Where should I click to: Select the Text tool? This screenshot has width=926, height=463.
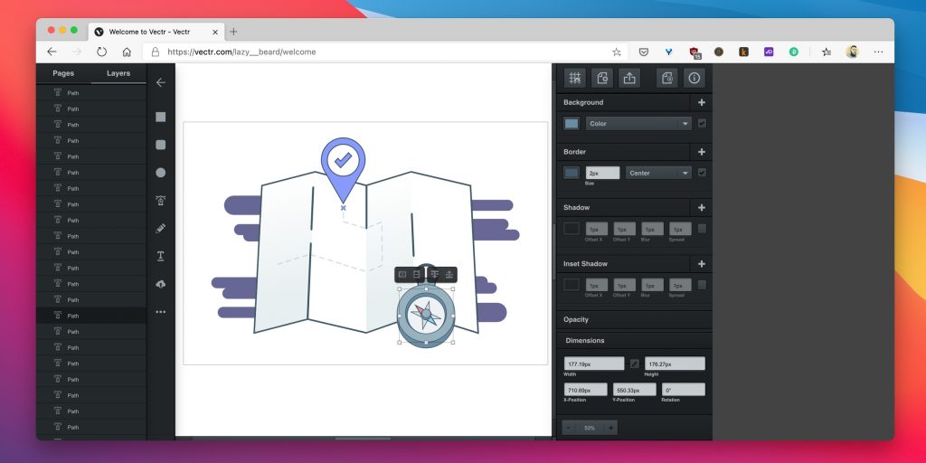tap(161, 256)
